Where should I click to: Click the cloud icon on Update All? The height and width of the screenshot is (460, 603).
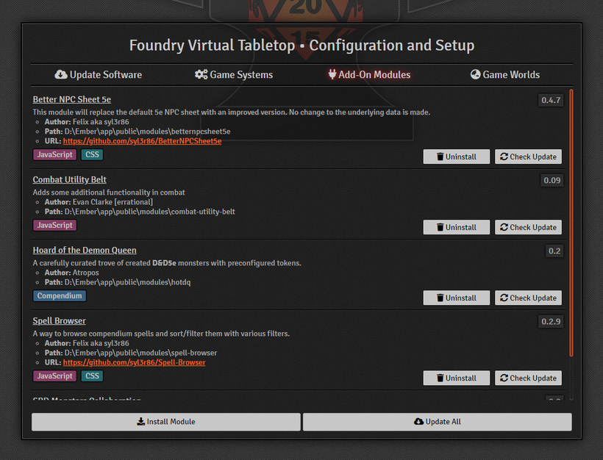(419, 422)
